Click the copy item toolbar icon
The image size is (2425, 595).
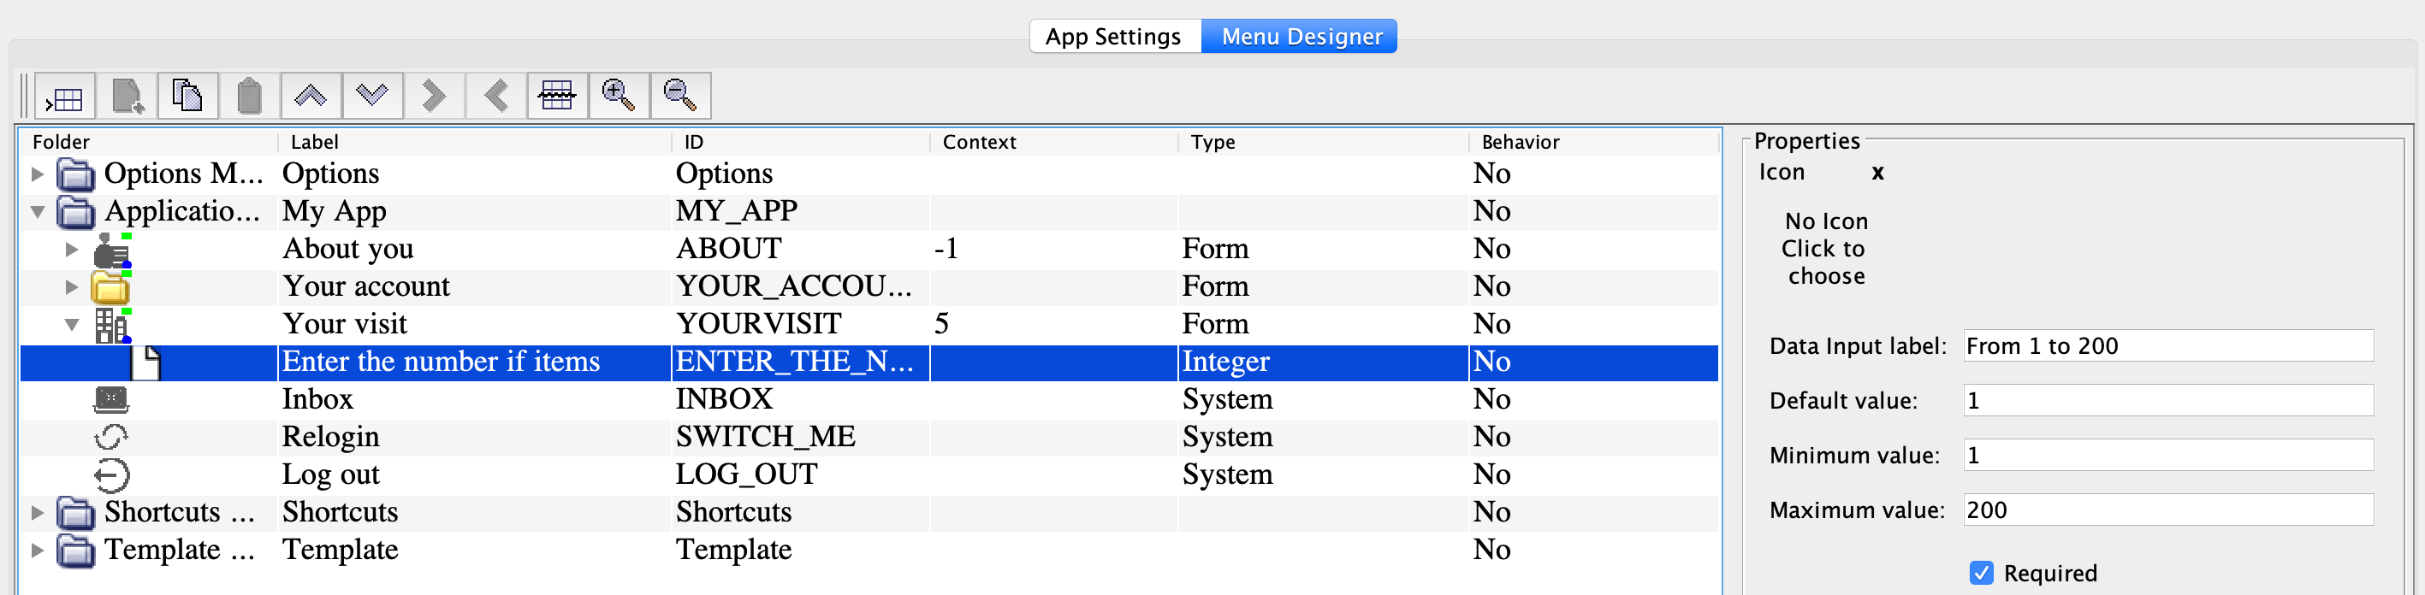tap(187, 96)
